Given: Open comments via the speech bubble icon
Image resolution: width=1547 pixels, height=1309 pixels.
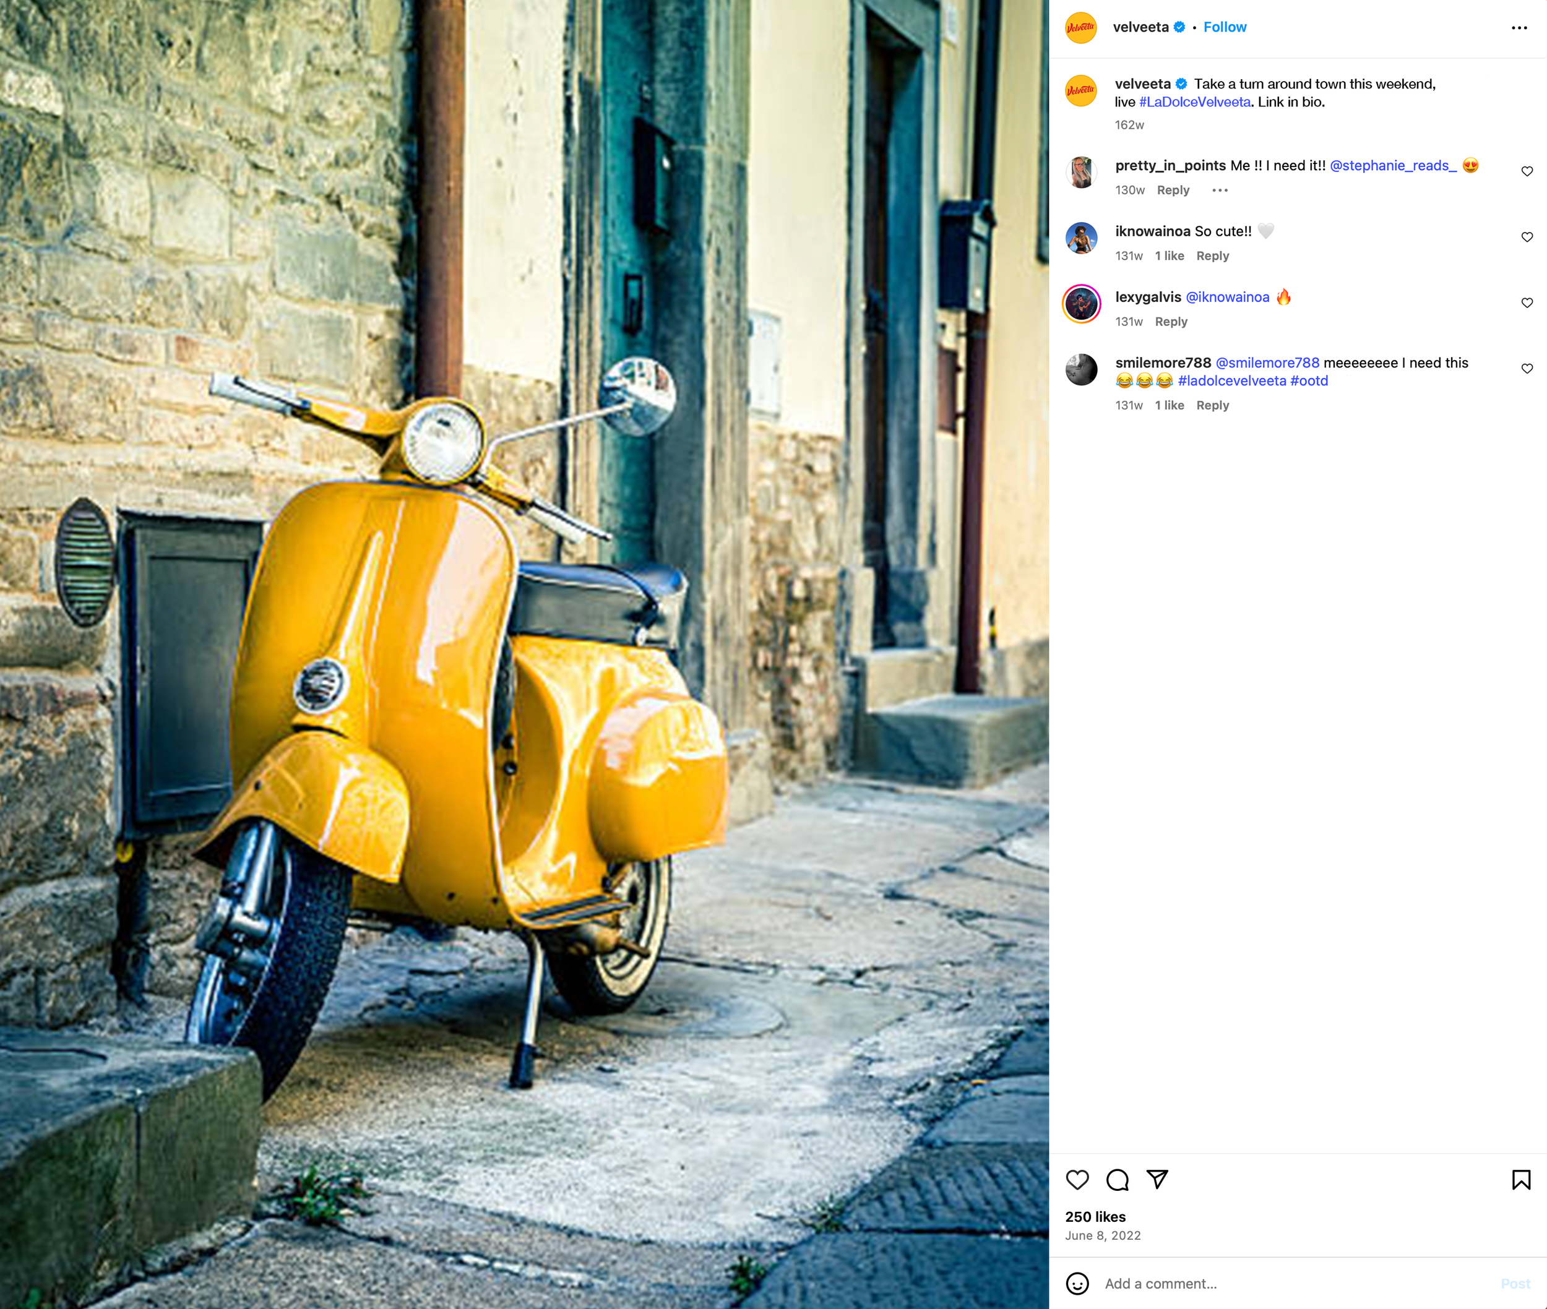Looking at the screenshot, I should click(1117, 1180).
